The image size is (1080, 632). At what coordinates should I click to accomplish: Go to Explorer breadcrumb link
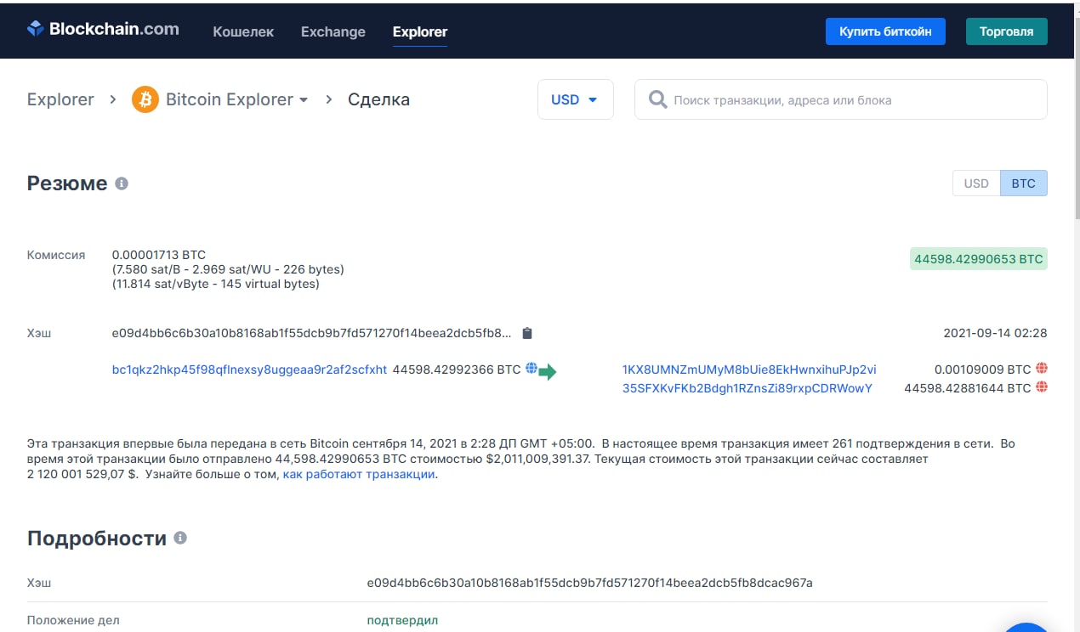[60, 99]
